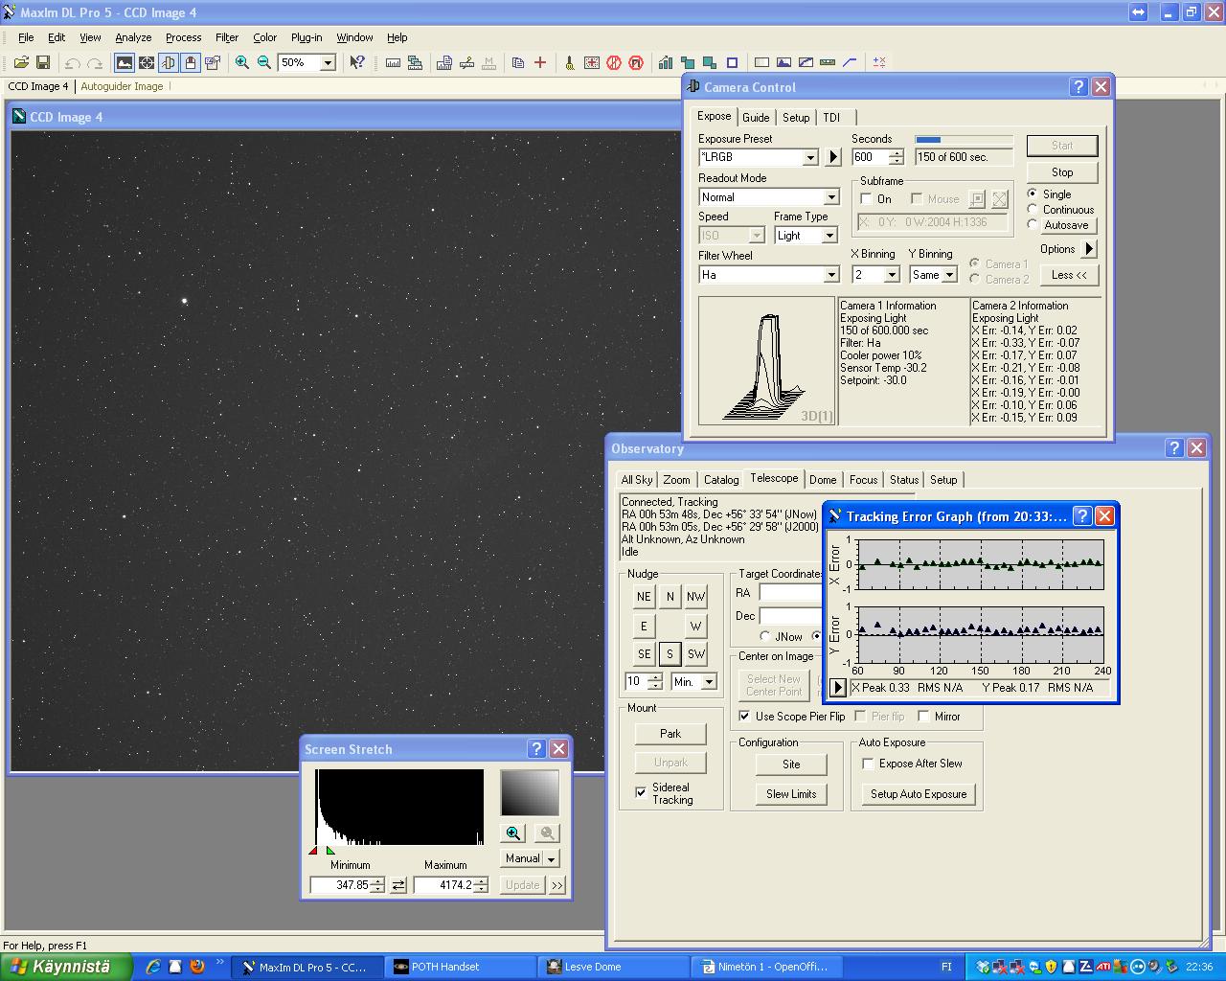Select the Continuous exposure radio button
1226x981 pixels.
(x=1033, y=210)
